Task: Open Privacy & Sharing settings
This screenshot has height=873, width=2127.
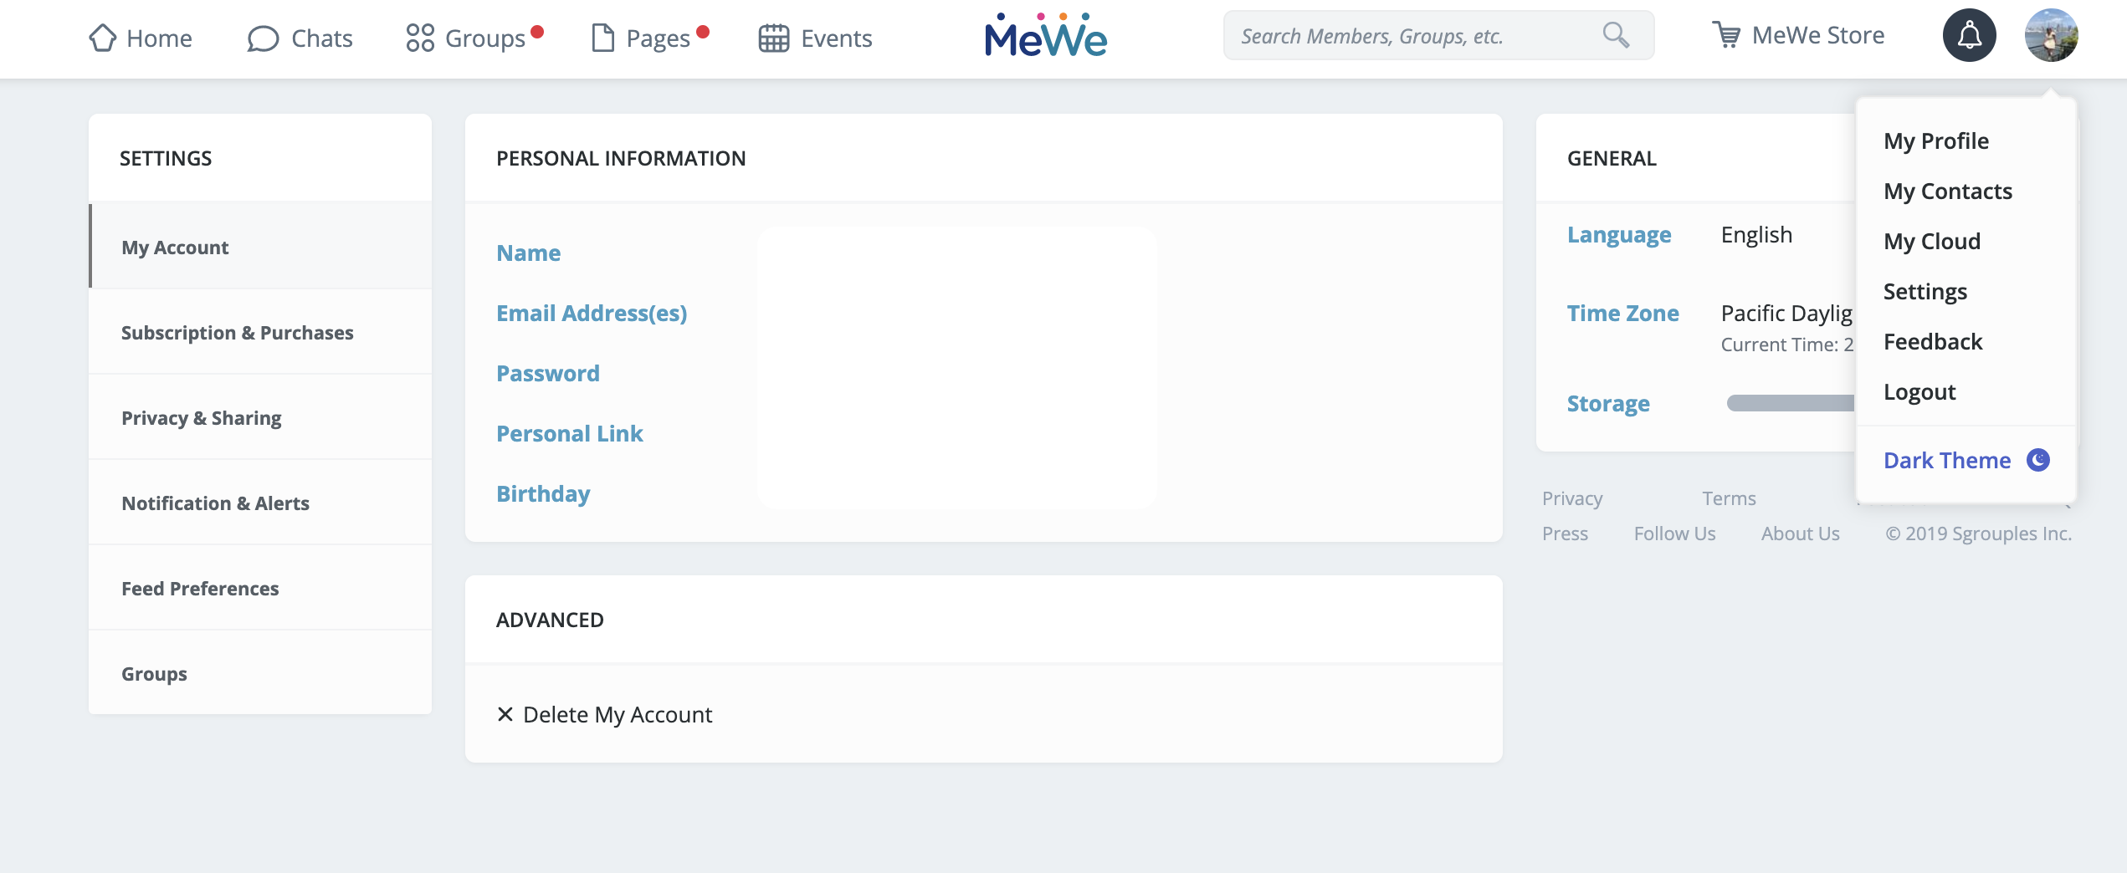Action: click(260, 417)
